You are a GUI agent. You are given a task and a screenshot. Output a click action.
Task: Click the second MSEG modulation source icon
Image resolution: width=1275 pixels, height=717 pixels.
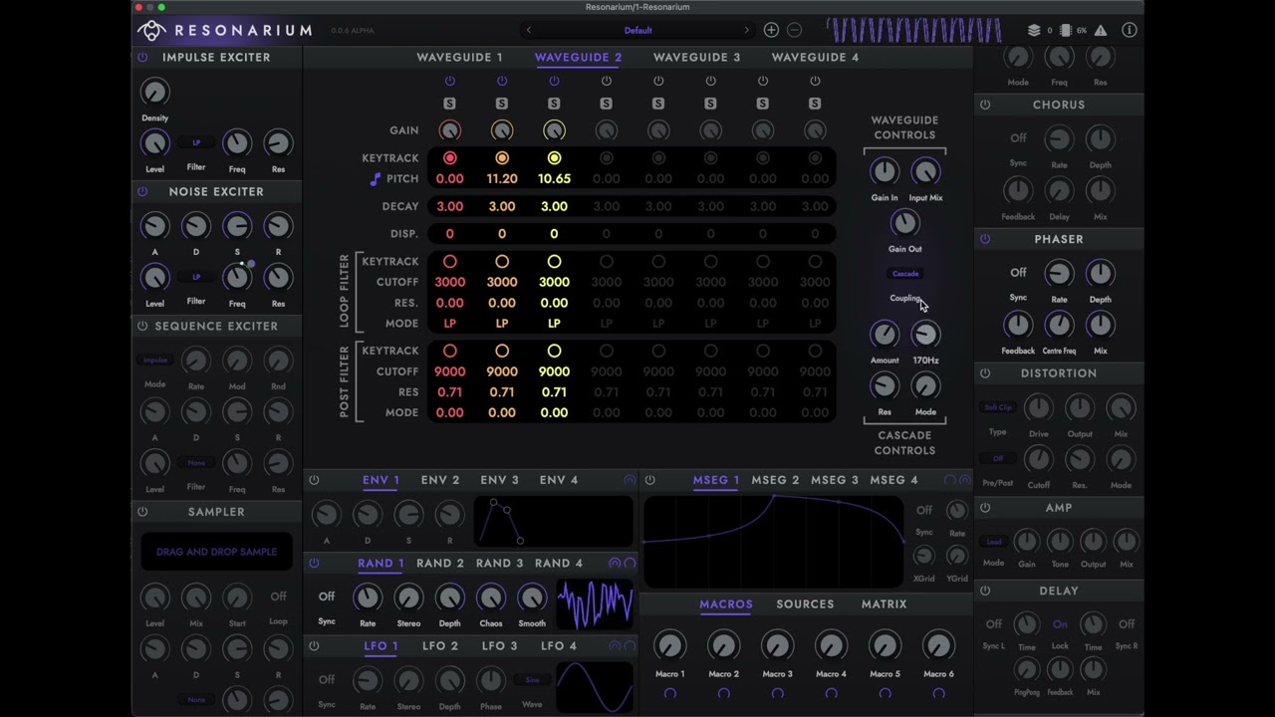point(964,480)
